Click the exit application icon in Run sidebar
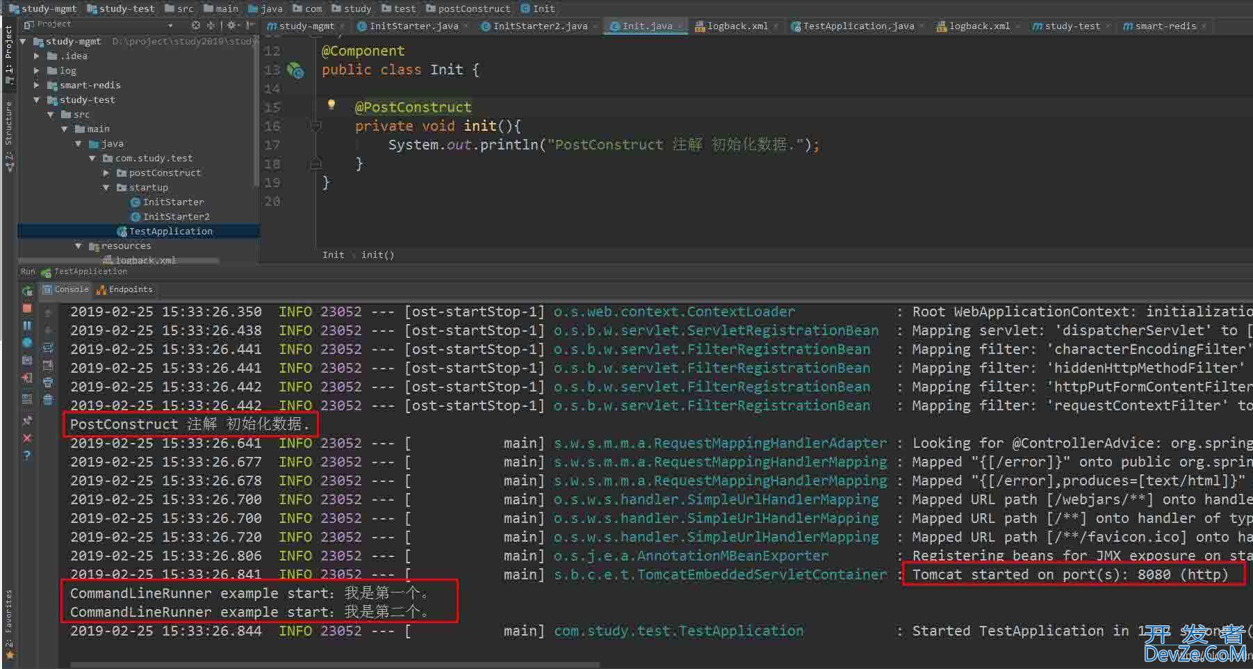The image size is (1253, 669). pos(27,378)
